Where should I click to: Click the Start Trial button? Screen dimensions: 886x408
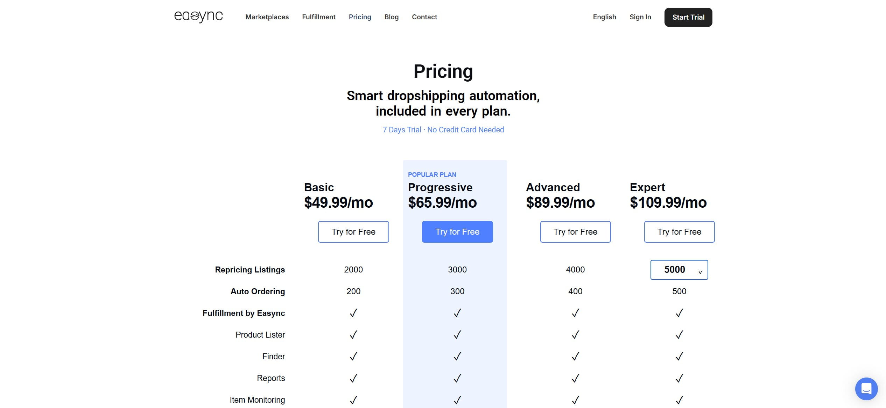coord(688,17)
